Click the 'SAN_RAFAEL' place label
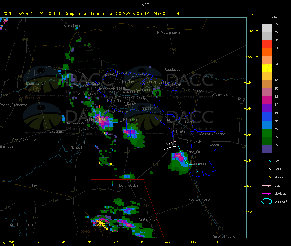 click(119, 88)
